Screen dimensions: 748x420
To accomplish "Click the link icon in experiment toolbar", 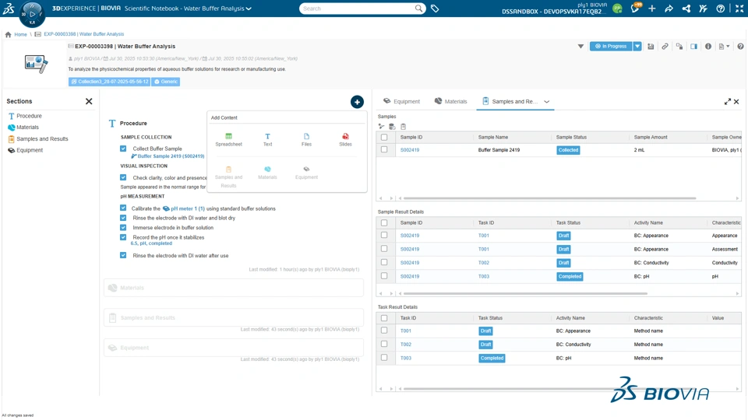I will pyautogui.click(x=665, y=47).
